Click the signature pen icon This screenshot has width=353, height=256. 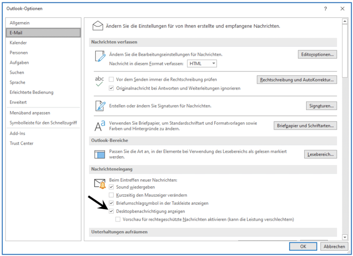click(x=100, y=106)
